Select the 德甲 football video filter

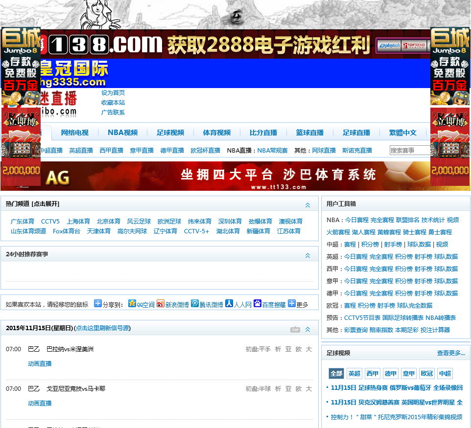[391, 373]
